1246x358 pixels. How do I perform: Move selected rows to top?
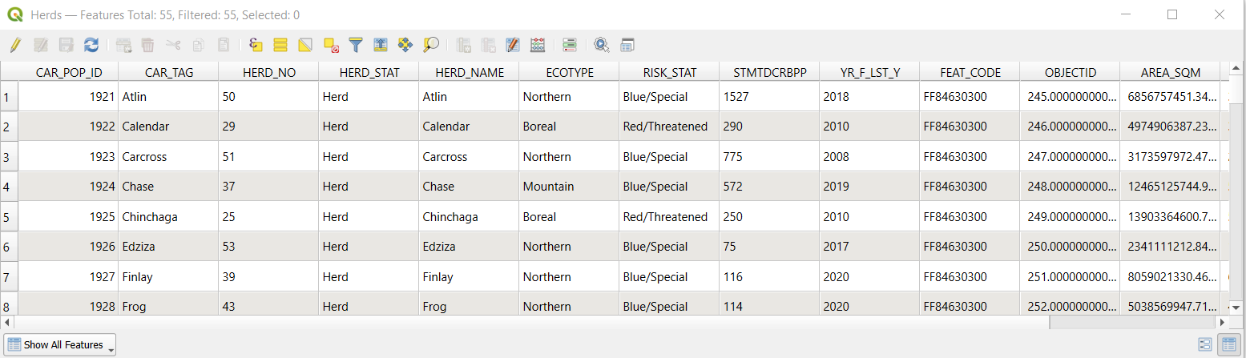(381, 45)
